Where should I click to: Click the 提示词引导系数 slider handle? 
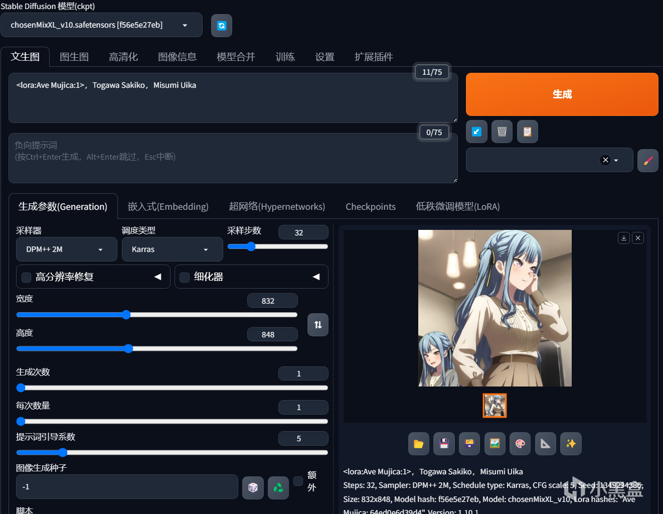[63, 452]
